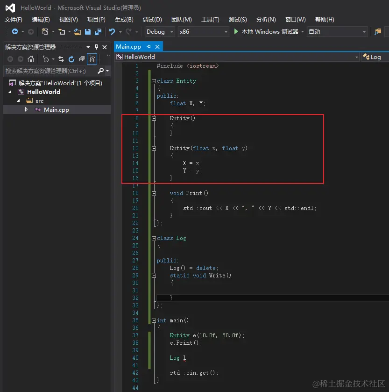This screenshot has height=392, width=389.
Task: Open the 团队(M) menu
Action: click(181, 20)
